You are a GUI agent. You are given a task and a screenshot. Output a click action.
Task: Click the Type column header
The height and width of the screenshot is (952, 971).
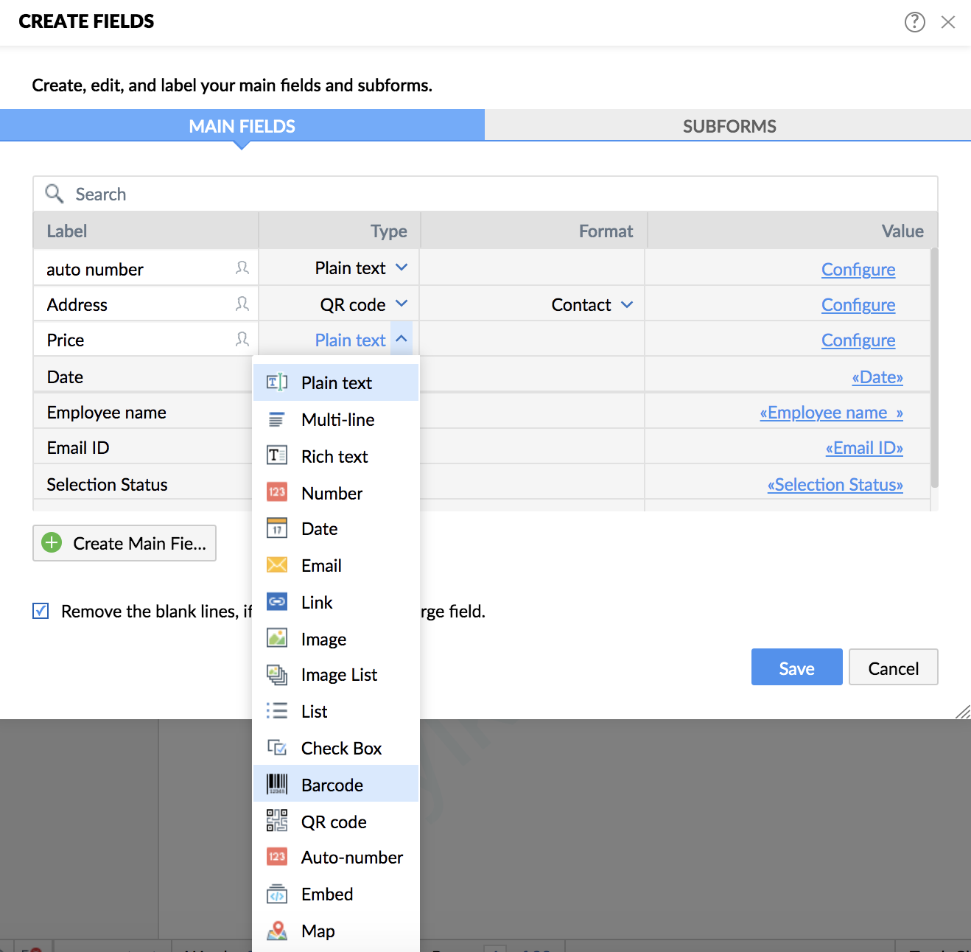tap(340, 231)
